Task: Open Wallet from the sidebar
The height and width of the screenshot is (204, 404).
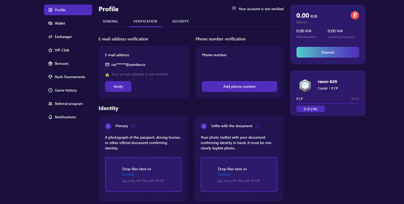Action: 60,23
